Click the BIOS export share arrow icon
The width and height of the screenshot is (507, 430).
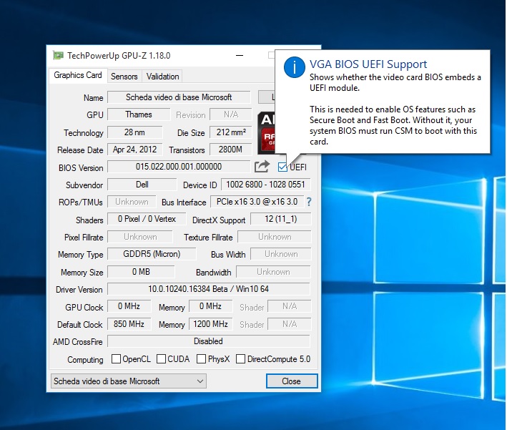[x=262, y=167]
